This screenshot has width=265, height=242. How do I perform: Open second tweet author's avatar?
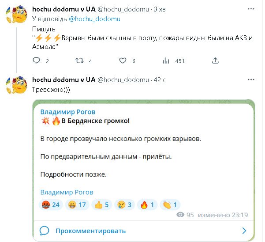(x=17, y=86)
